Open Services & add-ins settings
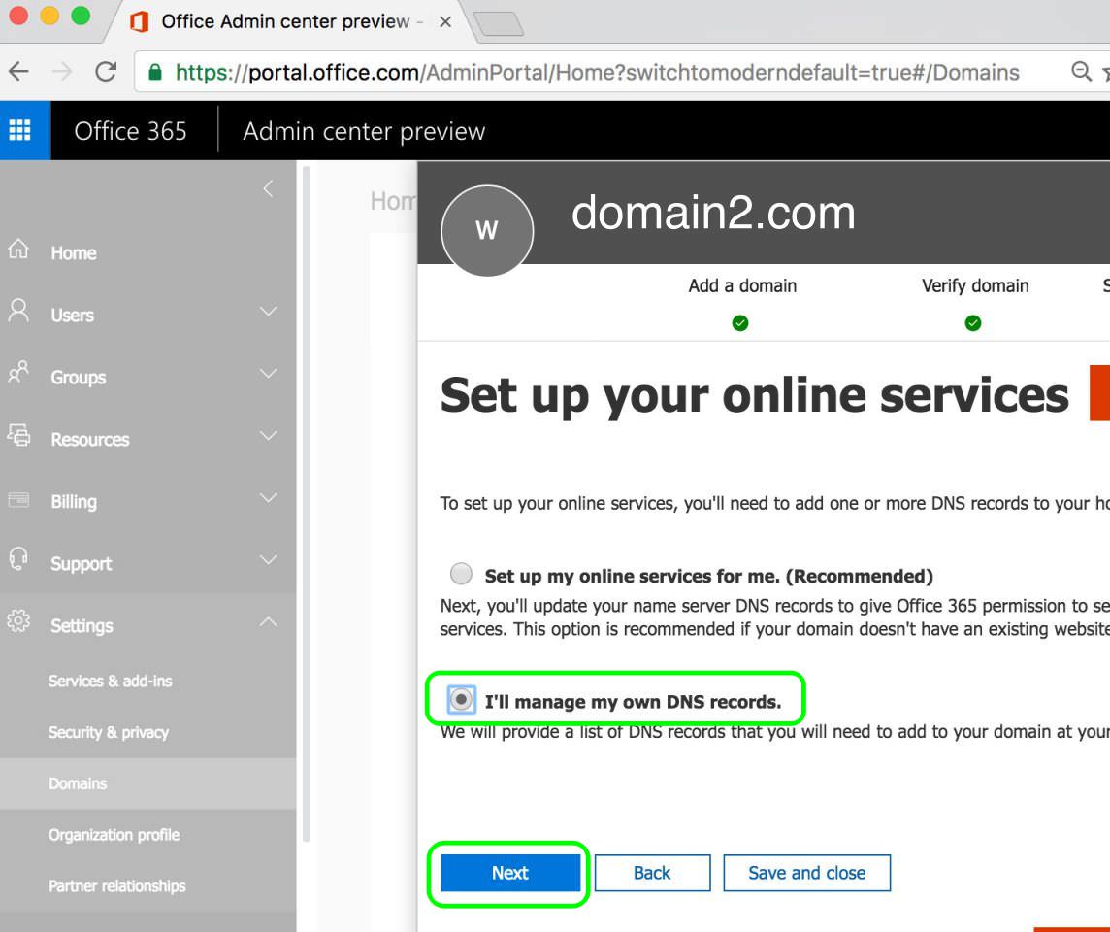The height and width of the screenshot is (932, 1110). point(110,681)
